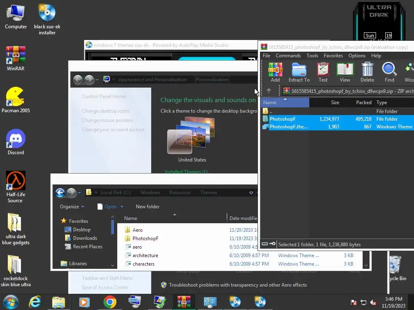Open Half-Life Source desktop icon
The height and width of the screenshot is (310, 414).
pyautogui.click(x=16, y=187)
